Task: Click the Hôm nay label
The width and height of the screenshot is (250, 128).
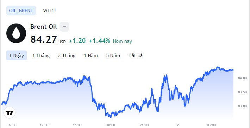Action: point(123,41)
